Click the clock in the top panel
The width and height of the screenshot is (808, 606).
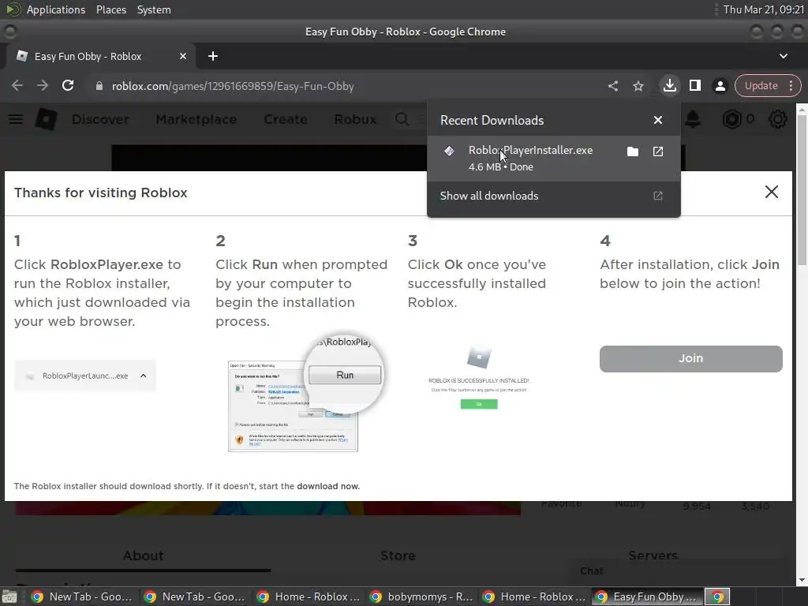tap(763, 9)
